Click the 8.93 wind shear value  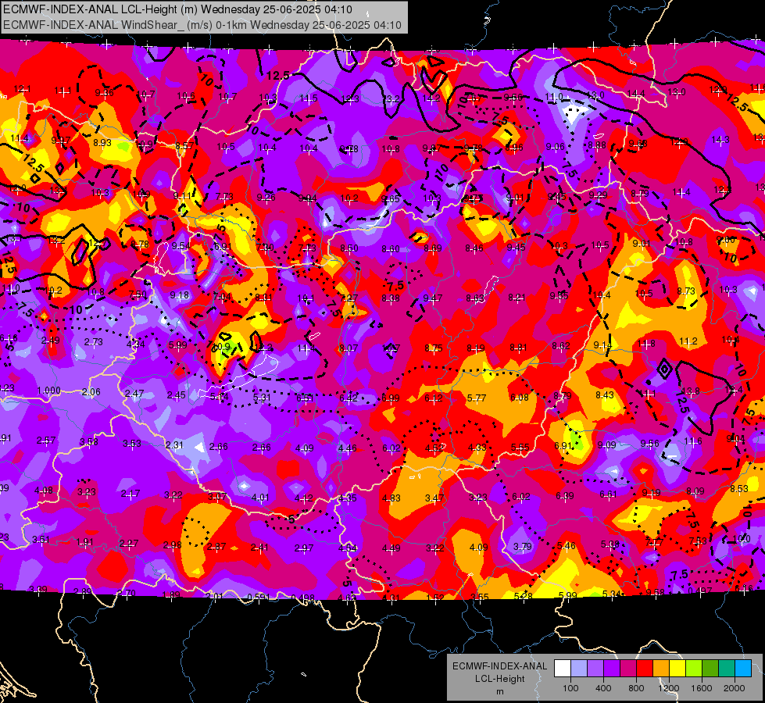102,142
